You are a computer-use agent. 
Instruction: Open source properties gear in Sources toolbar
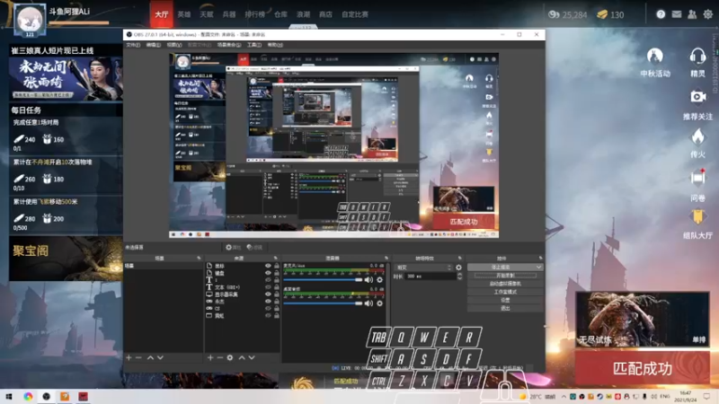pyautogui.click(x=230, y=357)
